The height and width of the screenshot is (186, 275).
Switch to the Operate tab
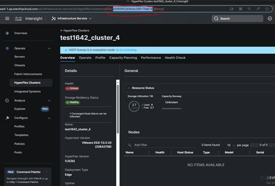(x=85, y=58)
